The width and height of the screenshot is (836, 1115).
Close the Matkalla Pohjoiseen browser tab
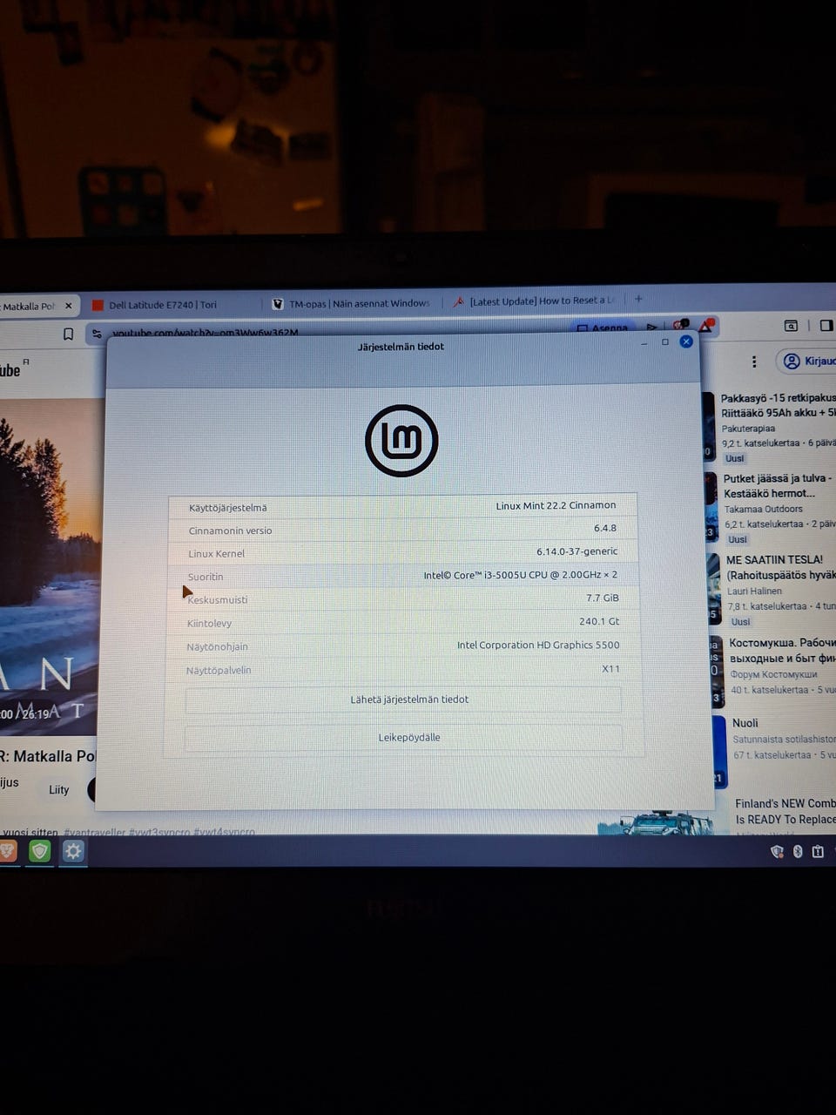[70, 306]
